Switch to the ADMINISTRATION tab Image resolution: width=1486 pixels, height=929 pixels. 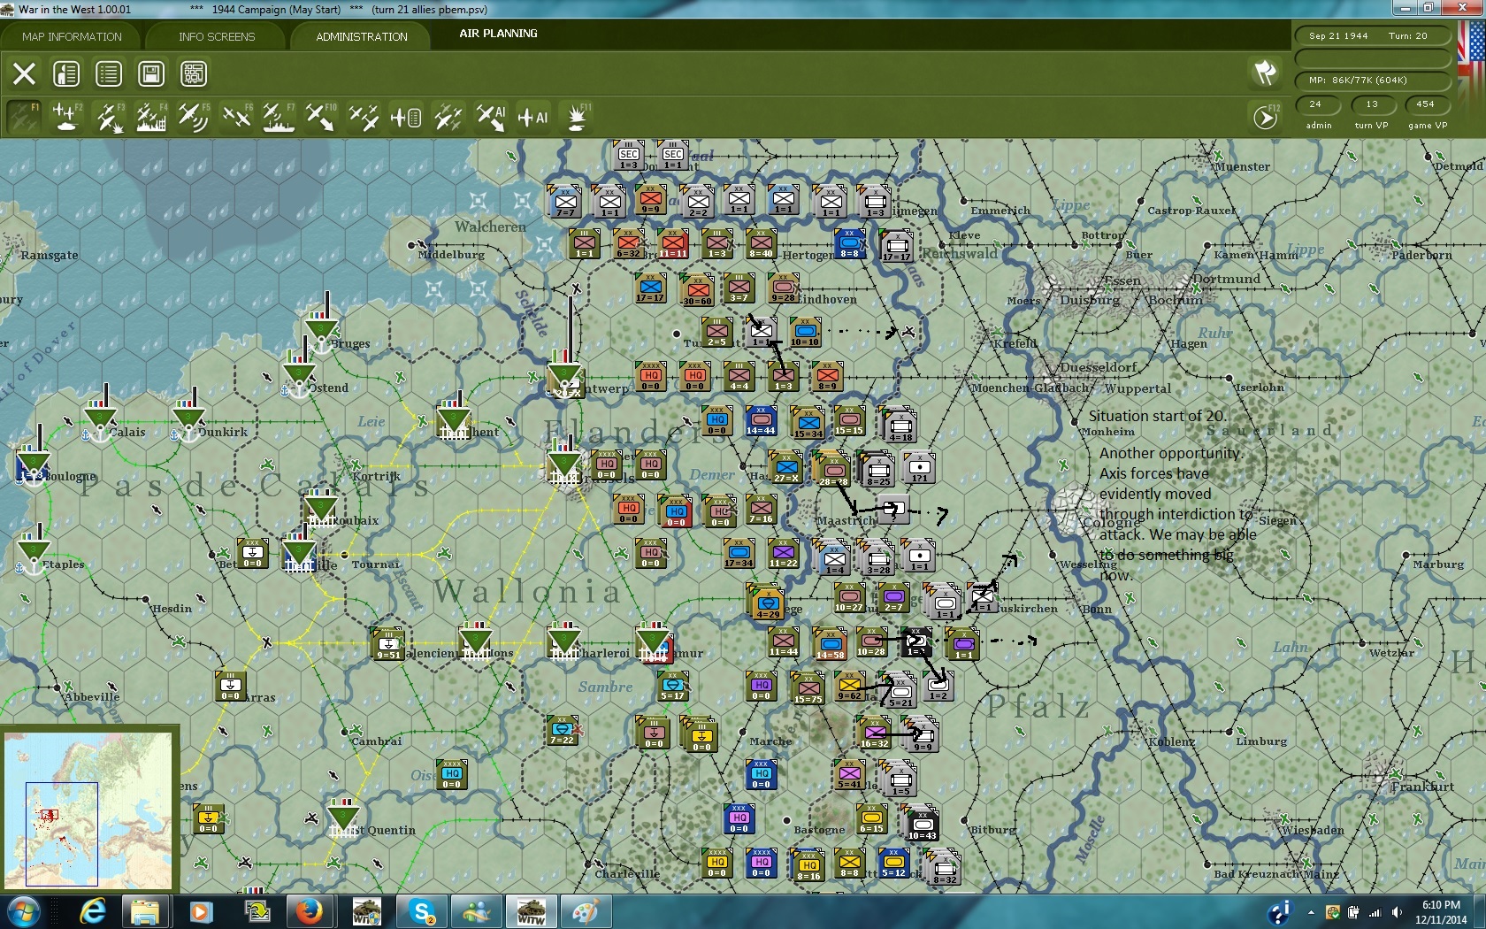[x=362, y=36]
